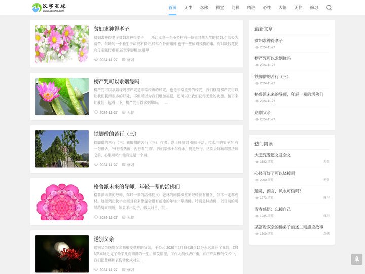Open the 首页 navigation tab
365x274 pixels.
172,8
